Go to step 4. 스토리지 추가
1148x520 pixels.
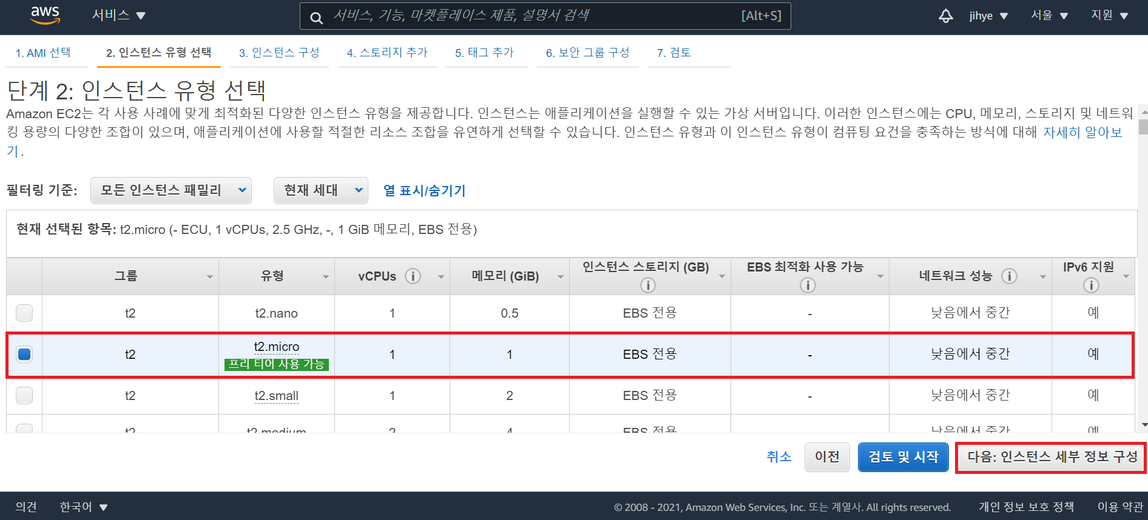click(387, 53)
